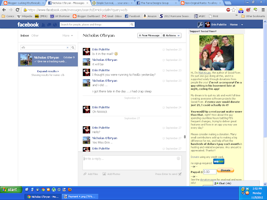
Task: Click the Nicholas O'bryan name on 'it will be' message
Action: (105, 60)
